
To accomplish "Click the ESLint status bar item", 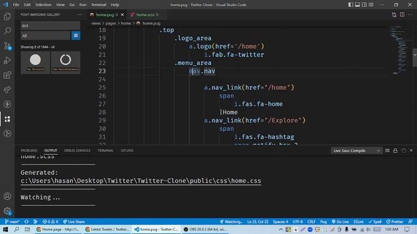I will tap(358, 222).
